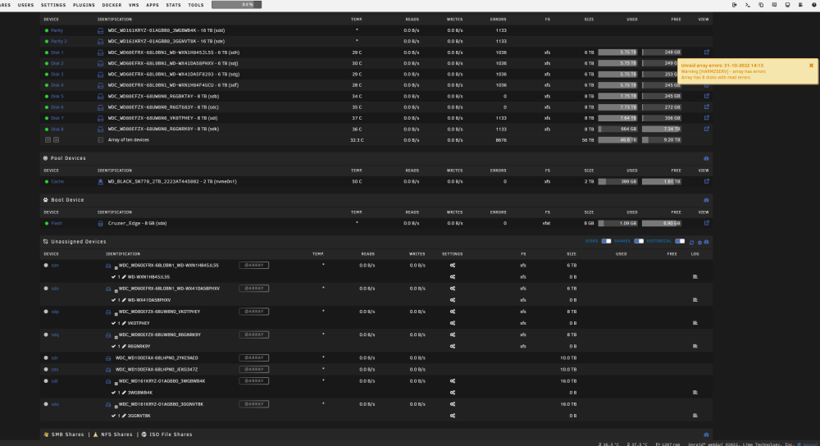Open Unassigned Devices settings gear
The height and width of the screenshot is (446, 820).
699,242
